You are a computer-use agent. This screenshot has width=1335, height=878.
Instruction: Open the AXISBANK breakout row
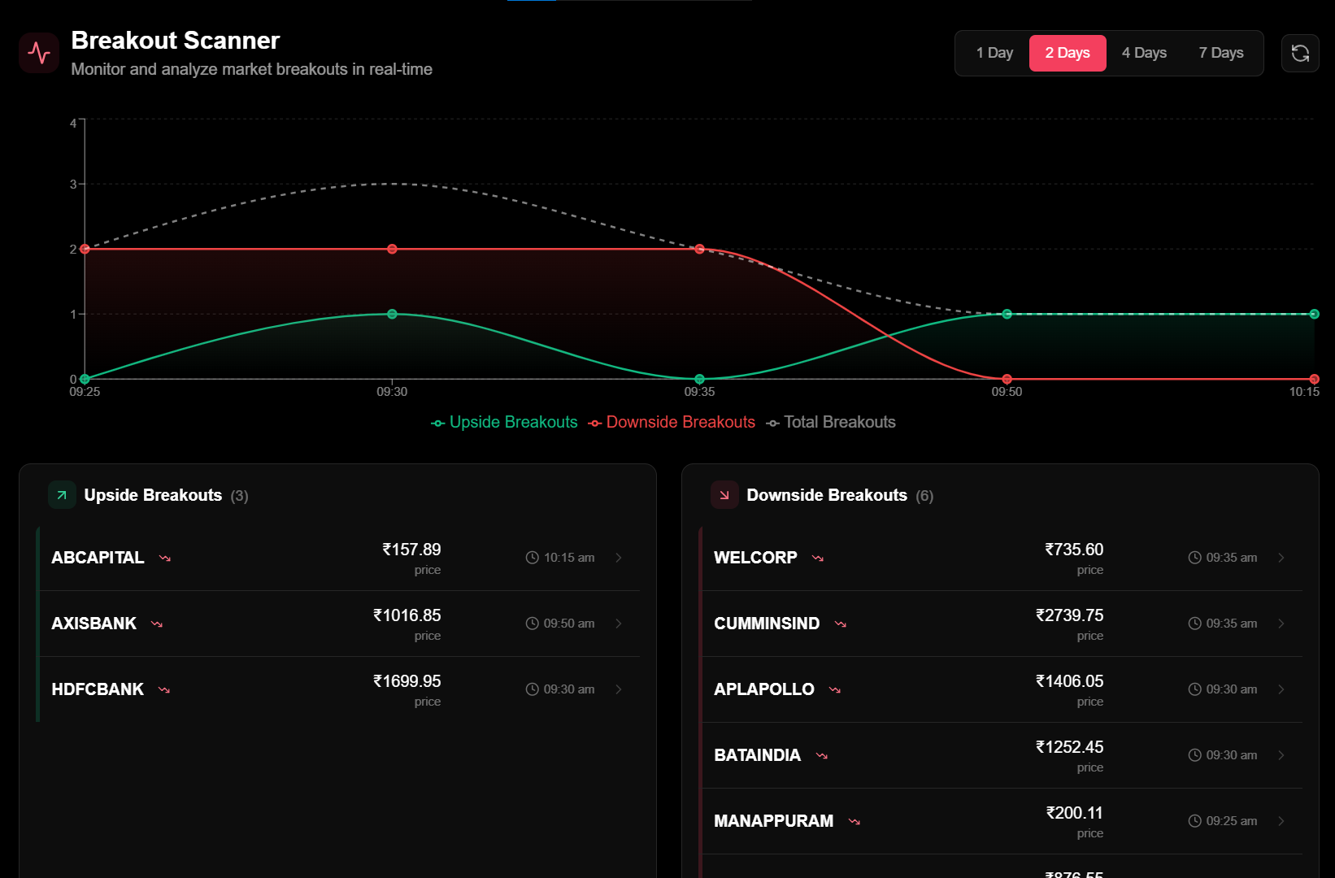coord(339,624)
